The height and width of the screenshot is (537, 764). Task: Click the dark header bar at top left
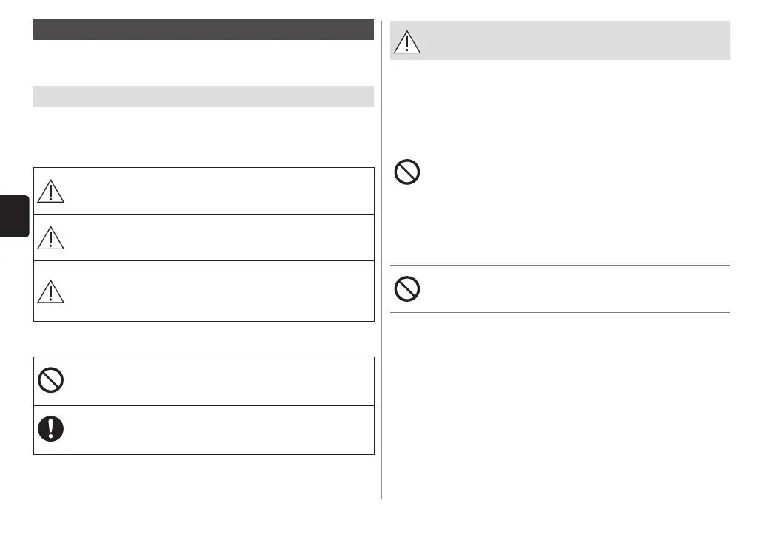(204, 30)
